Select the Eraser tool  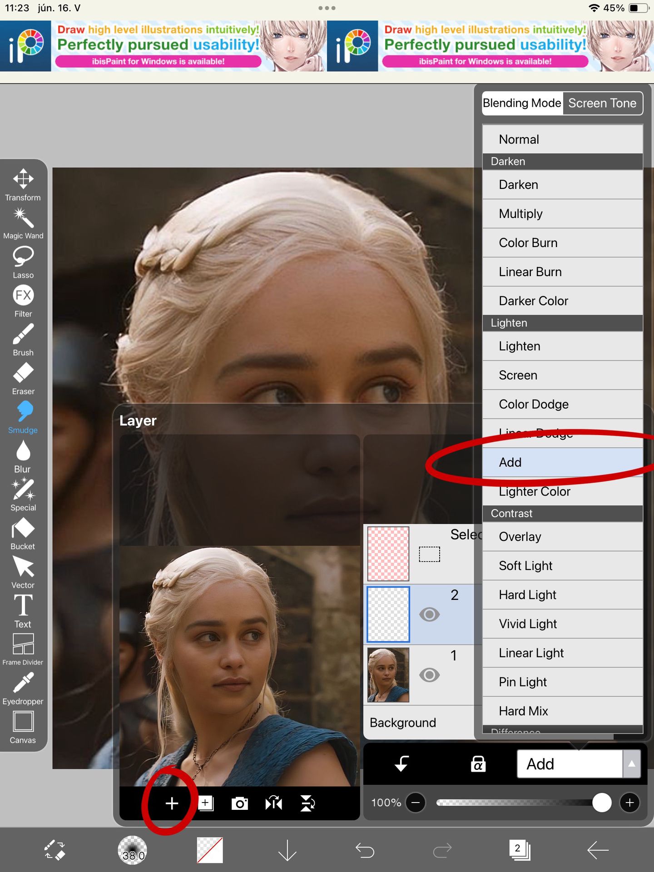click(23, 378)
